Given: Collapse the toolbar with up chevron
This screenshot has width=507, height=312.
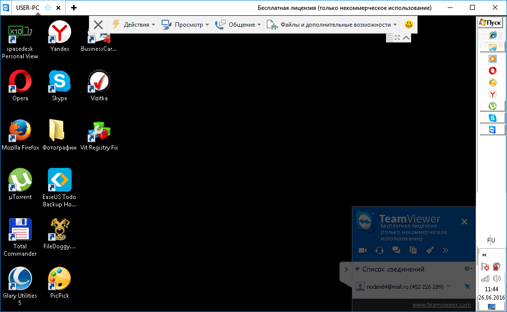Looking at the screenshot, I should pyautogui.click(x=406, y=38).
